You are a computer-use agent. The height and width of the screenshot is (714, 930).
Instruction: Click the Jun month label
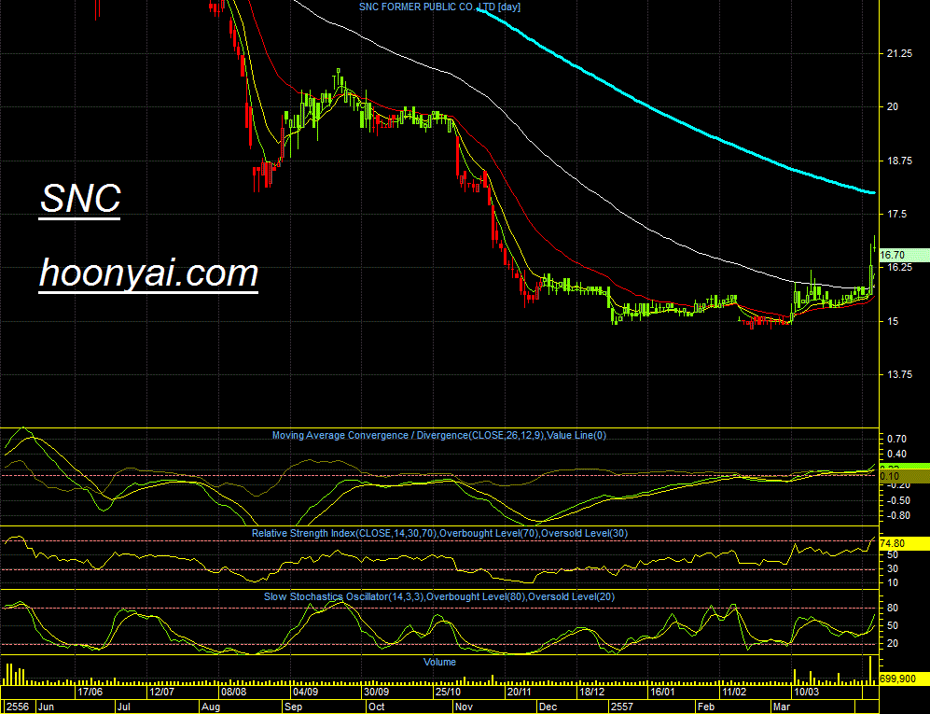pyautogui.click(x=47, y=707)
